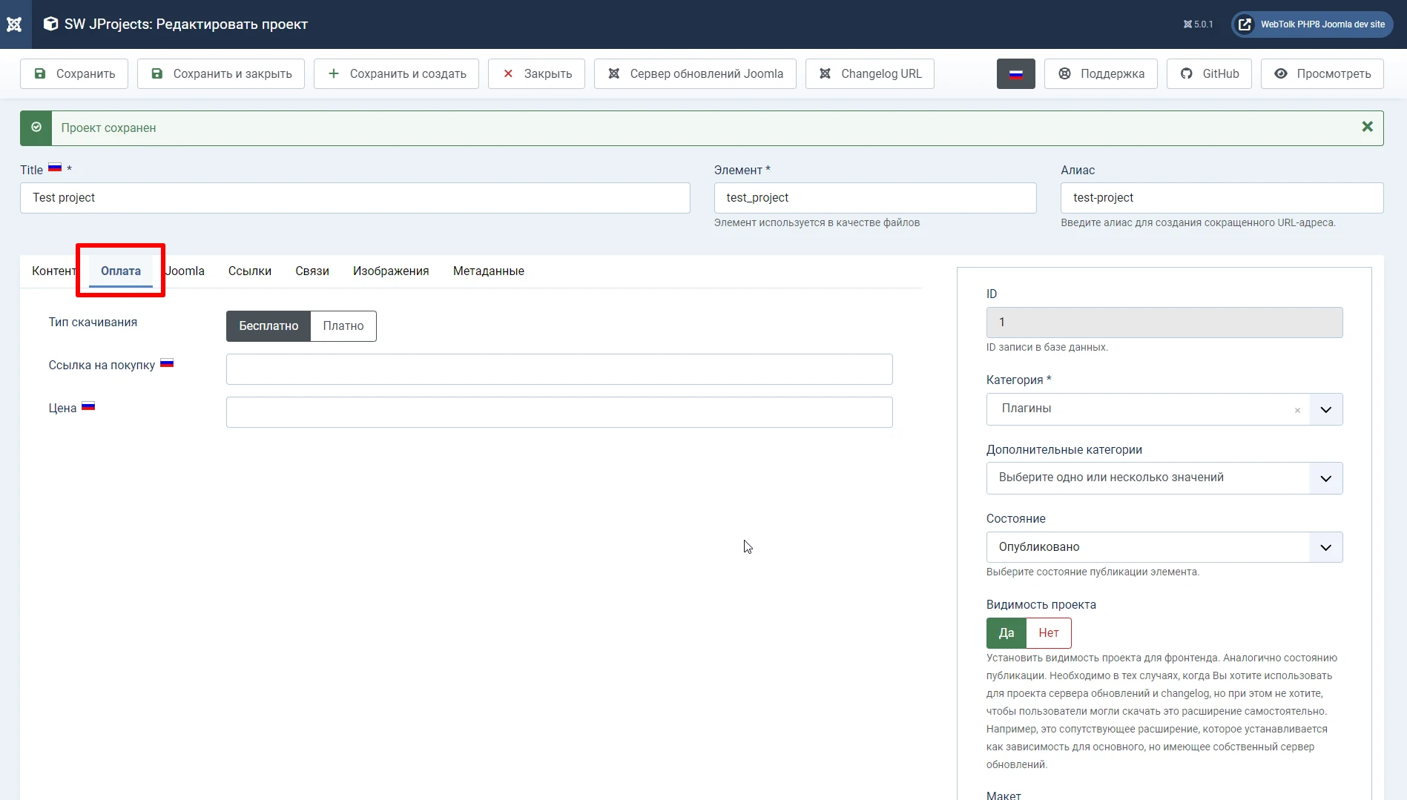Switch to the Ссылки tab
This screenshot has width=1407, height=800.
point(250,271)
